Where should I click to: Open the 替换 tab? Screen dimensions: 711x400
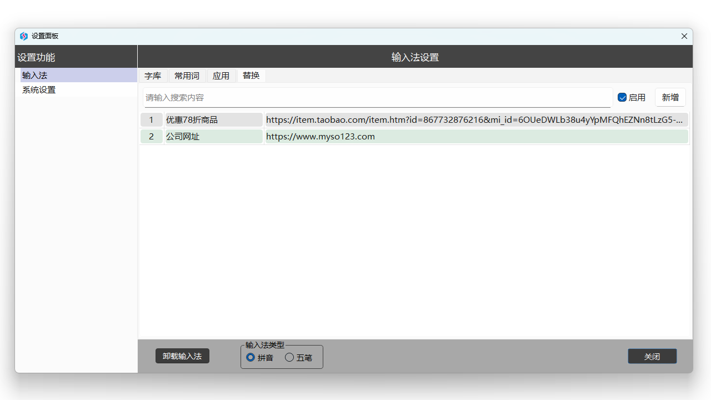(251, 76)
